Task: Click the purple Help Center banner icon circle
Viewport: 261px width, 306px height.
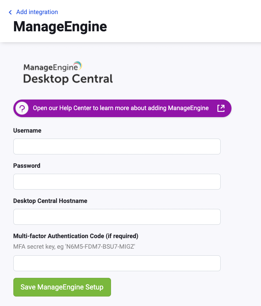Action: click(22, 108)
